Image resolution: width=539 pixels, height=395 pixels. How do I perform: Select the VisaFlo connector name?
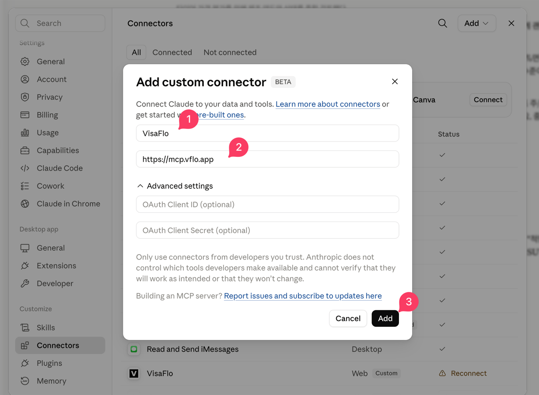pyautogui.click(x=160, y=374)
